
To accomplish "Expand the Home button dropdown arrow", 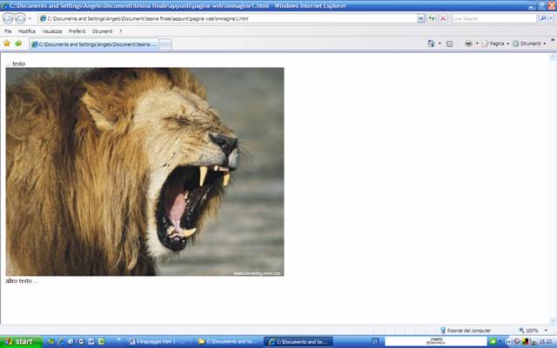I will (440, 43).
